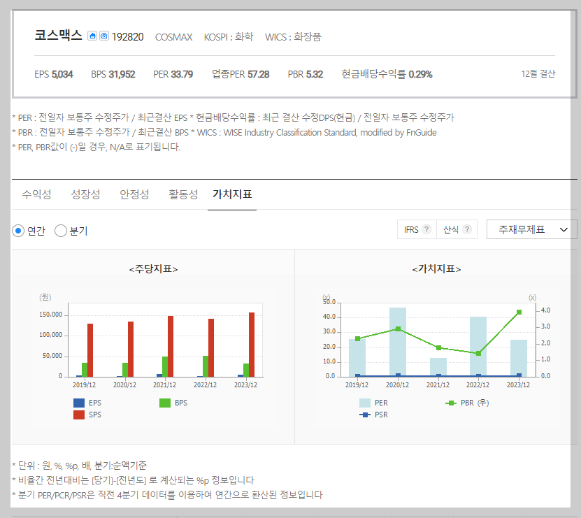This screenshot has width=581, height=518.
Task: Click the WICS : 화장품 label
Action: pos(293,37)
